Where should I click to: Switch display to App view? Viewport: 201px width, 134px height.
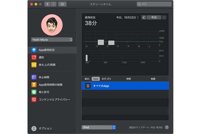click(x=96, y=79)
